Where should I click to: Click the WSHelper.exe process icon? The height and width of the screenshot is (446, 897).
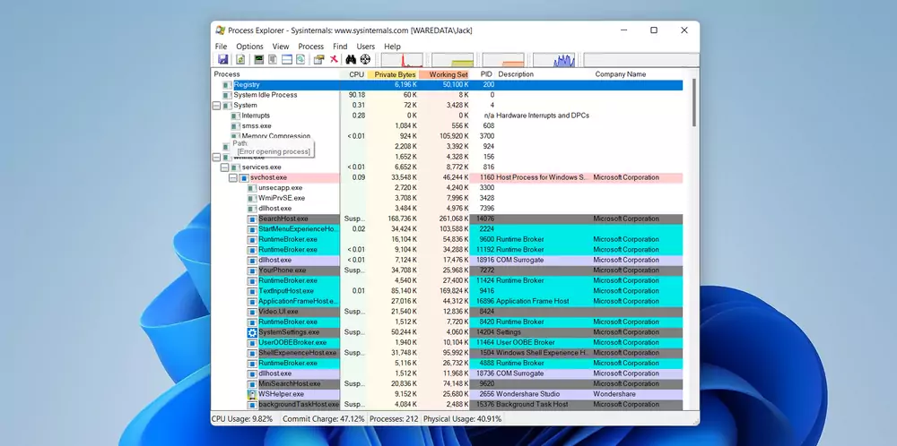tap(252, 394)
